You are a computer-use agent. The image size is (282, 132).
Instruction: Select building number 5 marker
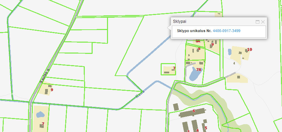point(206,128)
